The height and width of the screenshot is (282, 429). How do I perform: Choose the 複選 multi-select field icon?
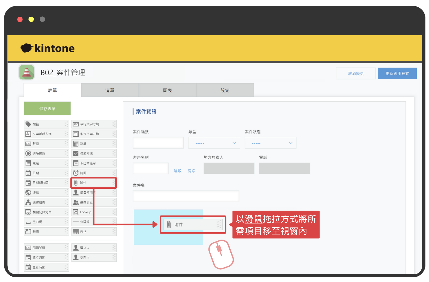pos(28,163)
